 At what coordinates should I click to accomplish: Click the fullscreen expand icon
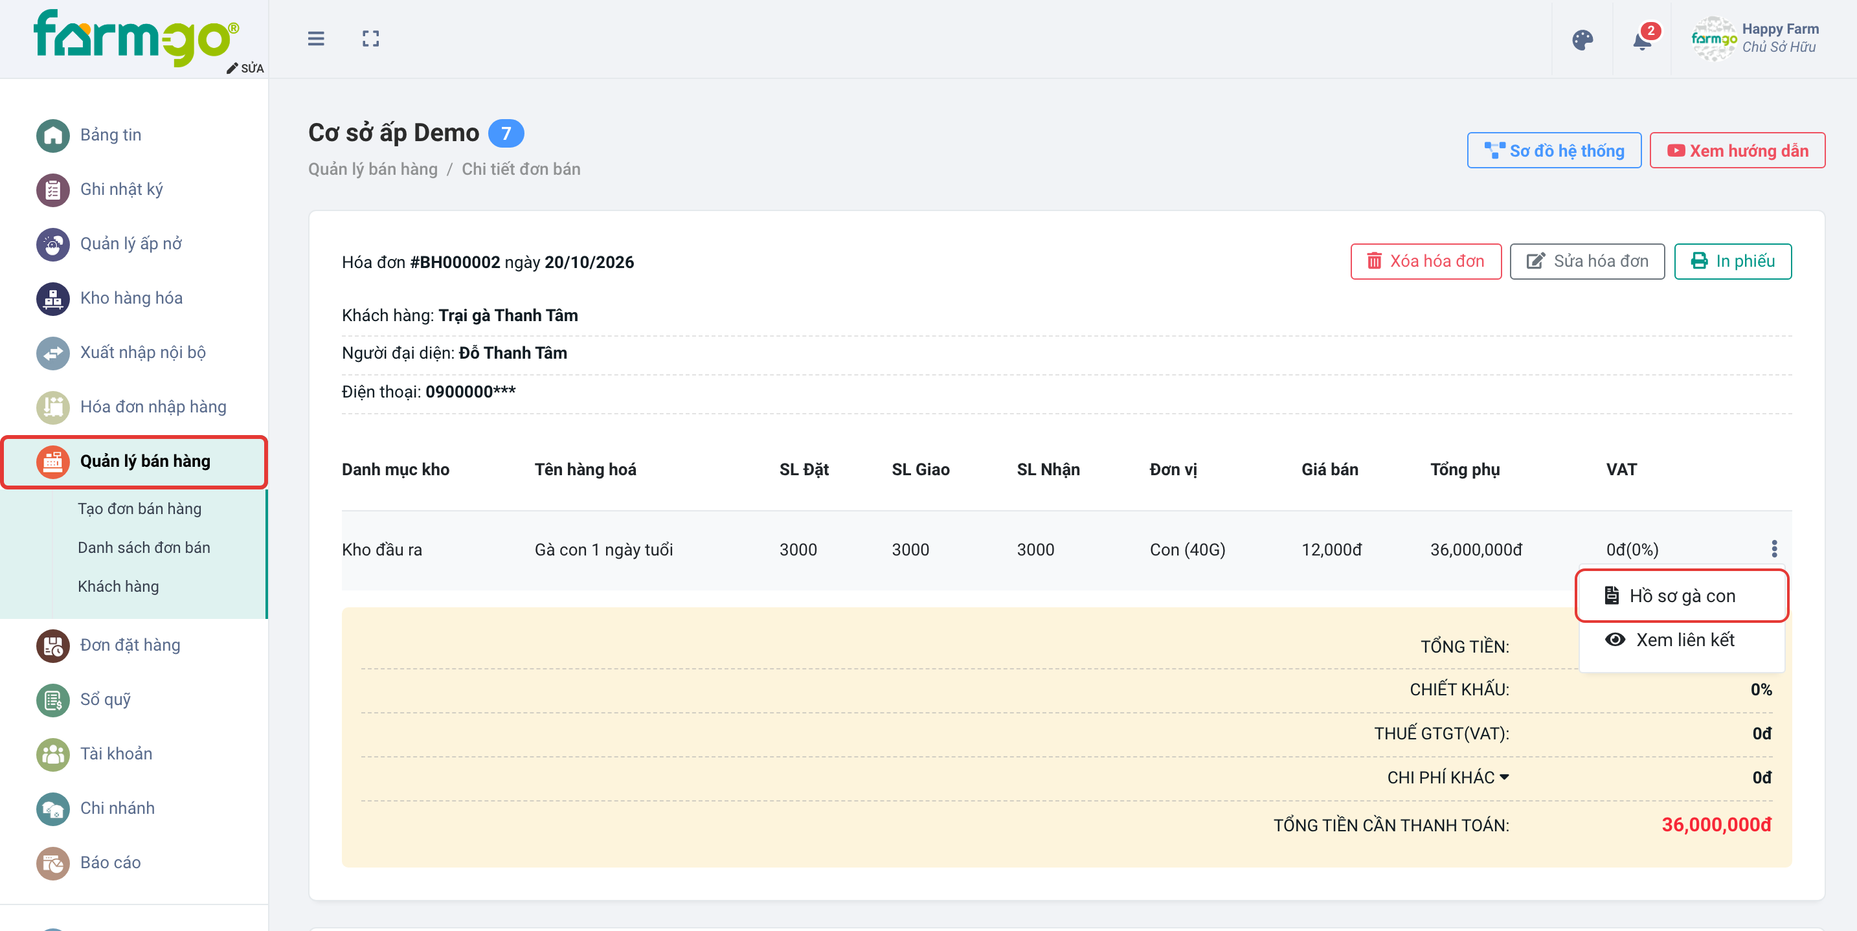coord(370,39)
